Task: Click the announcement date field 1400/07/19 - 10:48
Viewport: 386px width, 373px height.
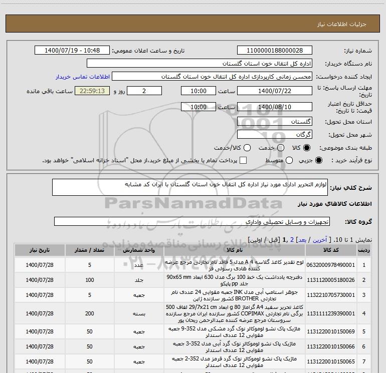Action: pyautogui.click(x=72, y=51)
